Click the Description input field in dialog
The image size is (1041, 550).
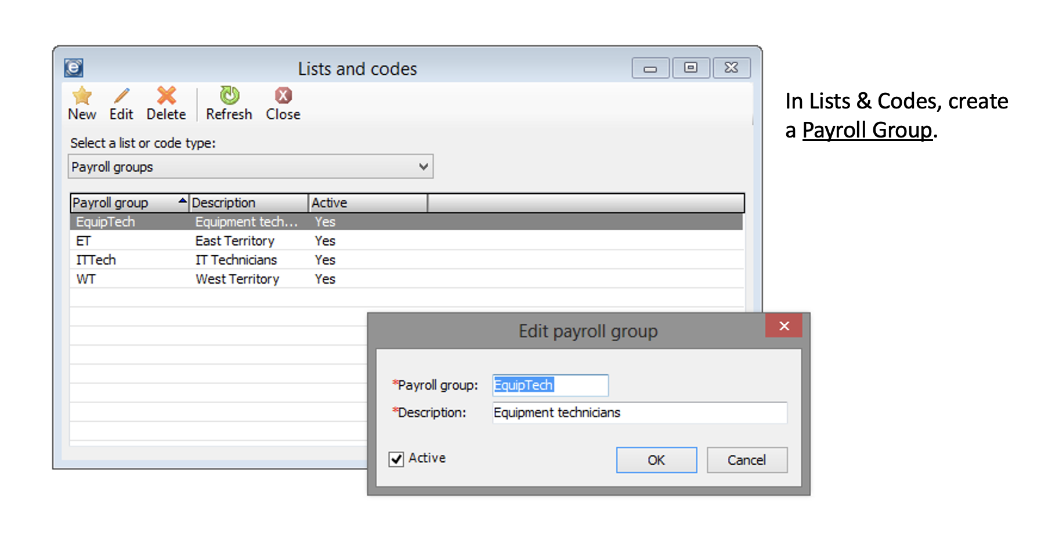coord(639,412)
